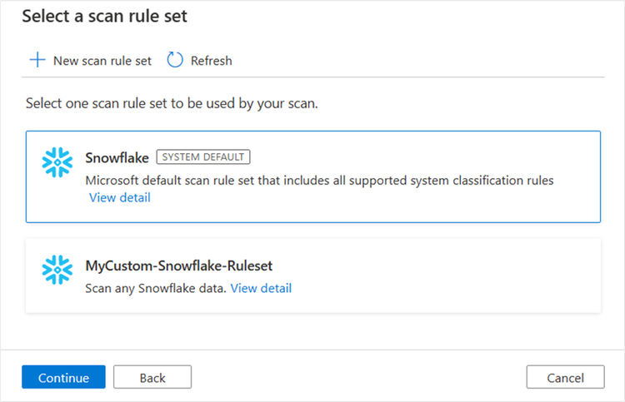Open View detail for the Snowflake default rule set
This screenshot has width=625, height=402.
[120, 197]
